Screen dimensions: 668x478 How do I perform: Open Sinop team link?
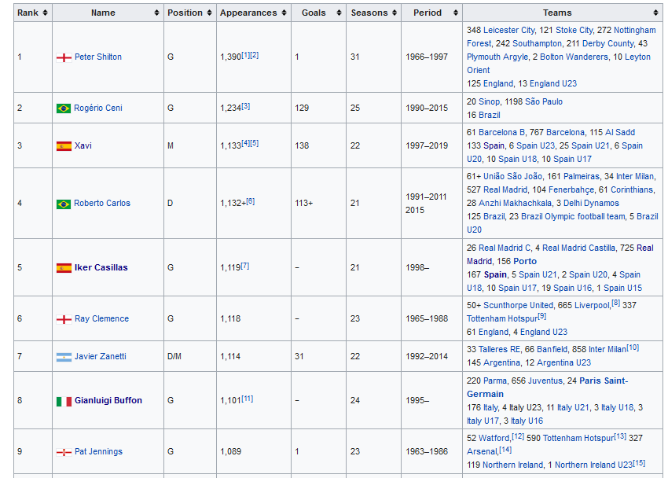(x=489, y=102)
